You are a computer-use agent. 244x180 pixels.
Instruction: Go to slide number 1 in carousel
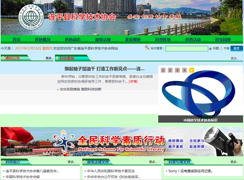[163, 70]
